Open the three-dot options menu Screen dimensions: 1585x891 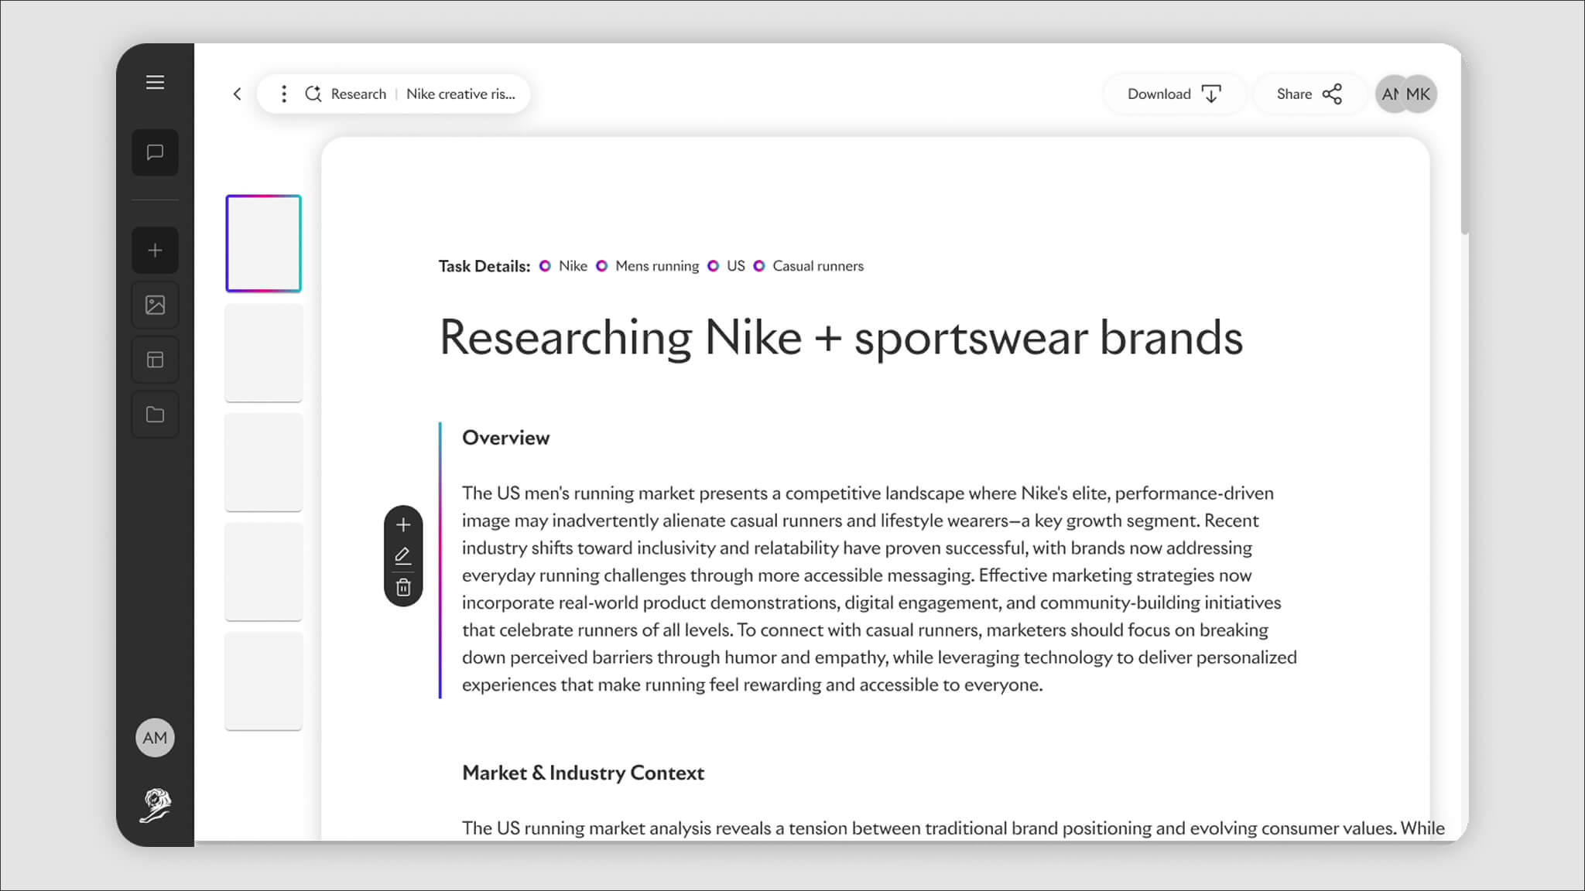coord(284,94)
